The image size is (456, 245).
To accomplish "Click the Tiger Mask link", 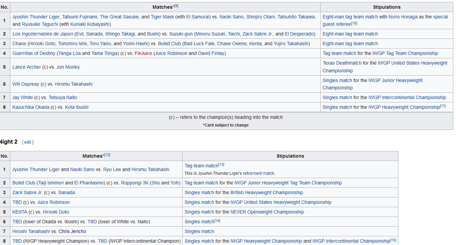I will (162, 17).
